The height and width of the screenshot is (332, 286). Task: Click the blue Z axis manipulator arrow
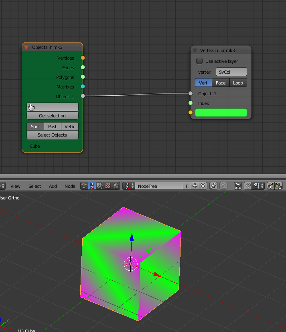[x=132, y=237]
